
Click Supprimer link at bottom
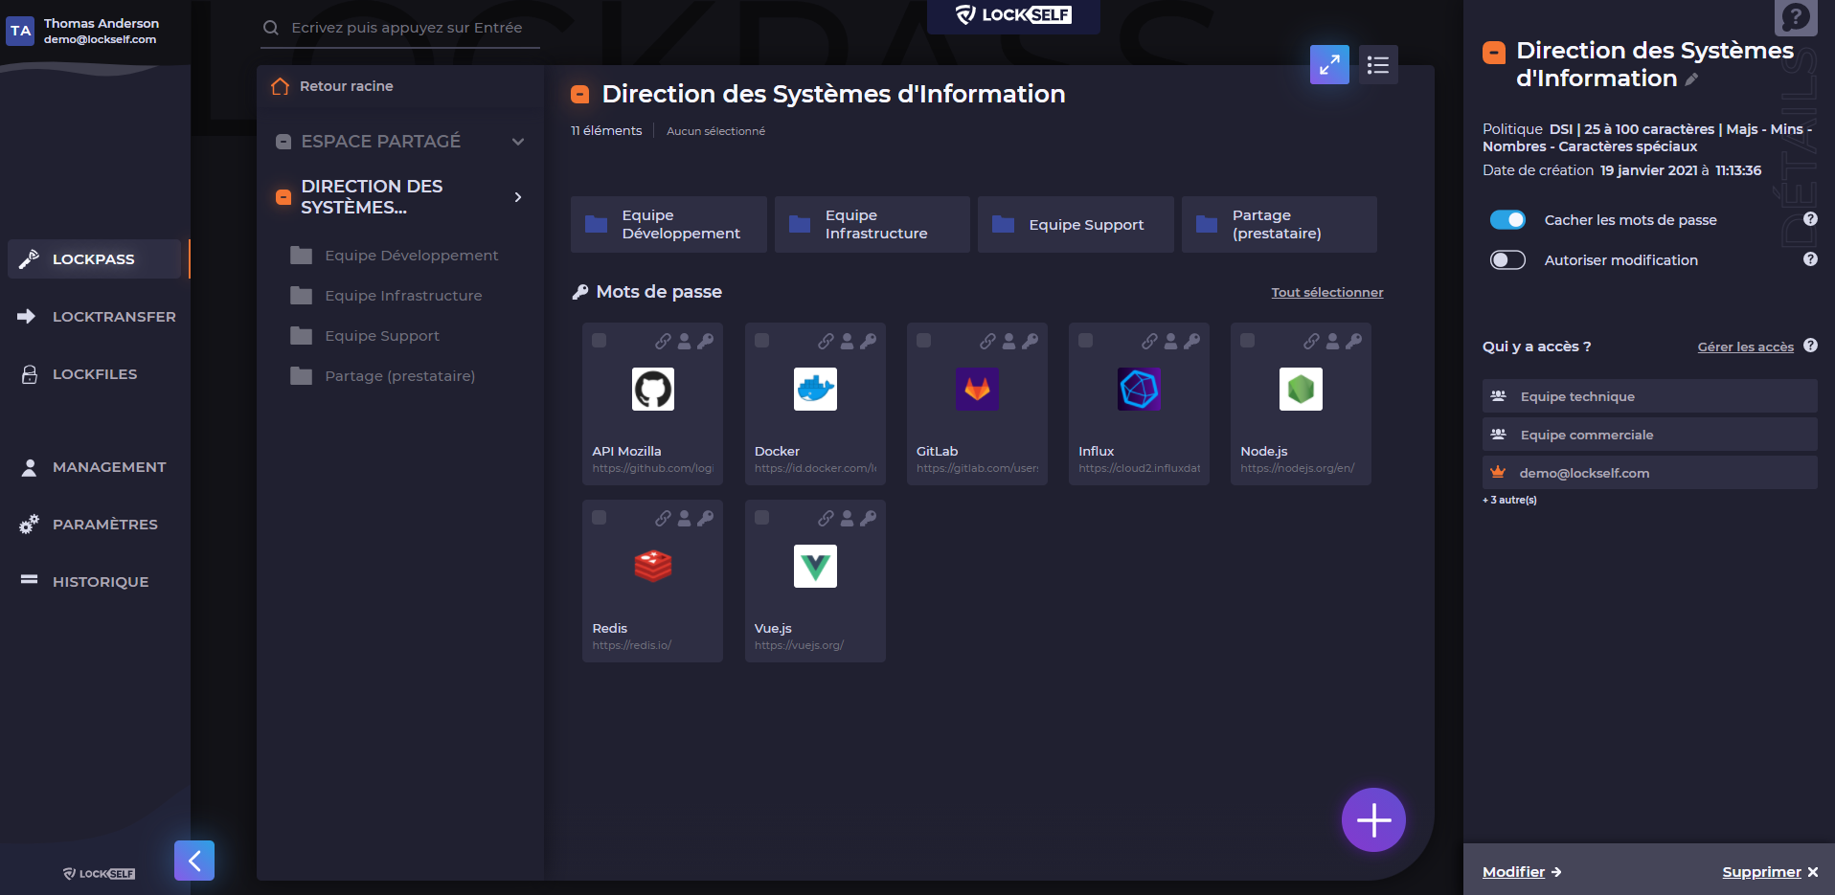coord(1770,872)
